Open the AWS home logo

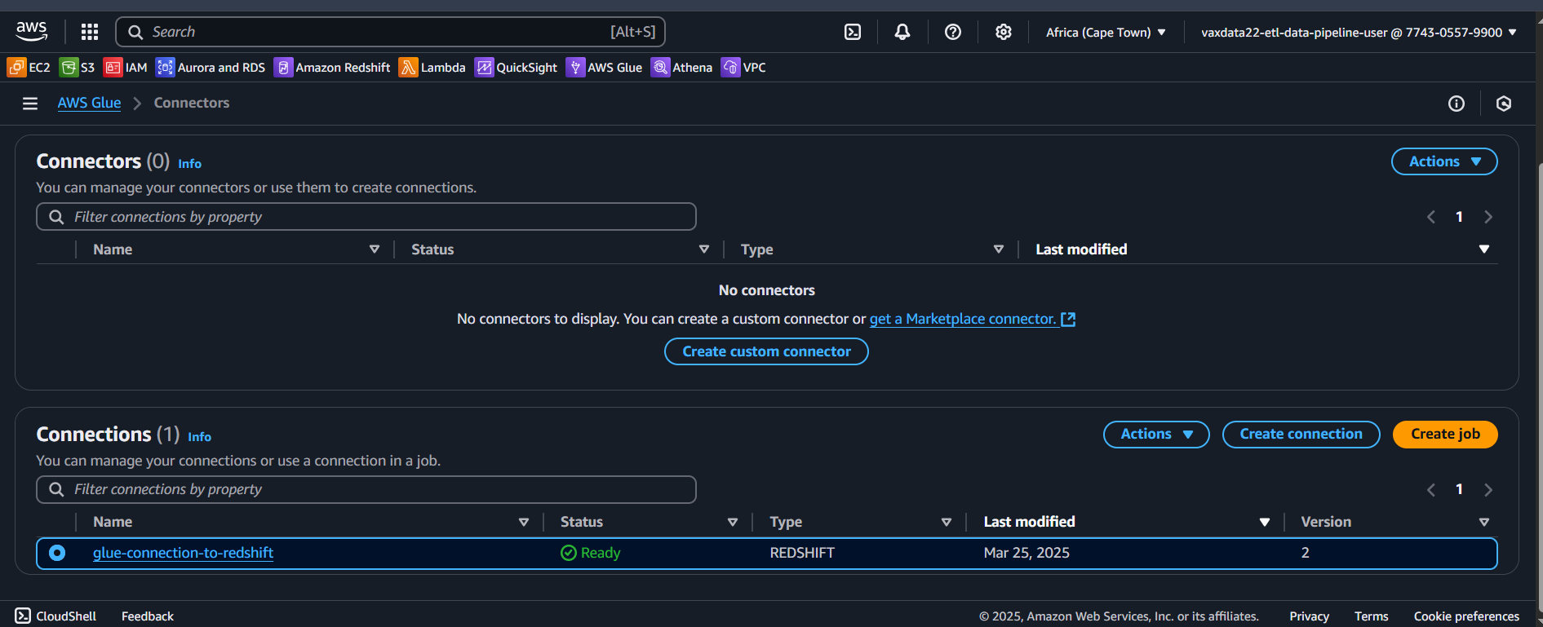click(31, 31)
